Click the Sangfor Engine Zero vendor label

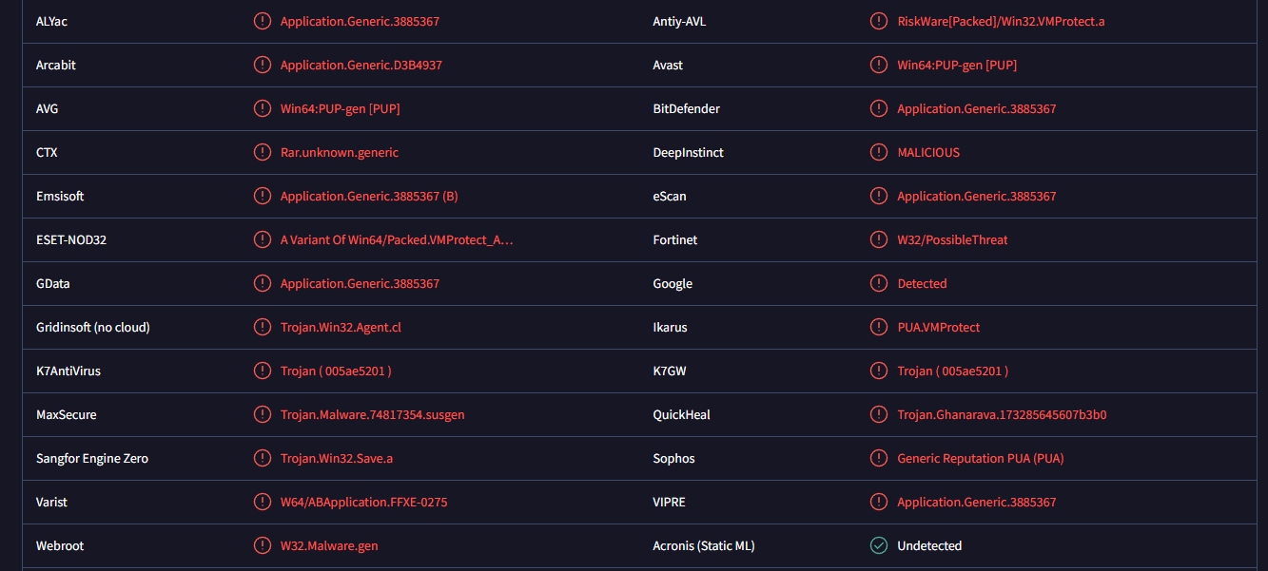pos(92,458)
